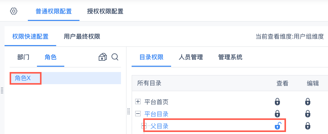Click the 父目录 directory link
Image resolution: width=328 pixels, height=134 pixels.
(x=159, y=126)
